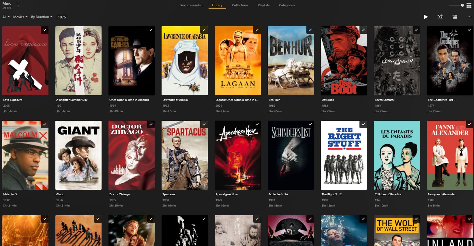Viewport: 474px width, 246px height.
Task: Toggle watched checkmark on The Right Stuff
Action: pos(363,124)
